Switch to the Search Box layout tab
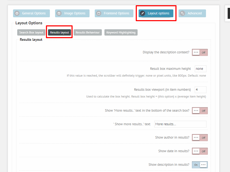This screenshot has height=172, width=230. [31, 32]
